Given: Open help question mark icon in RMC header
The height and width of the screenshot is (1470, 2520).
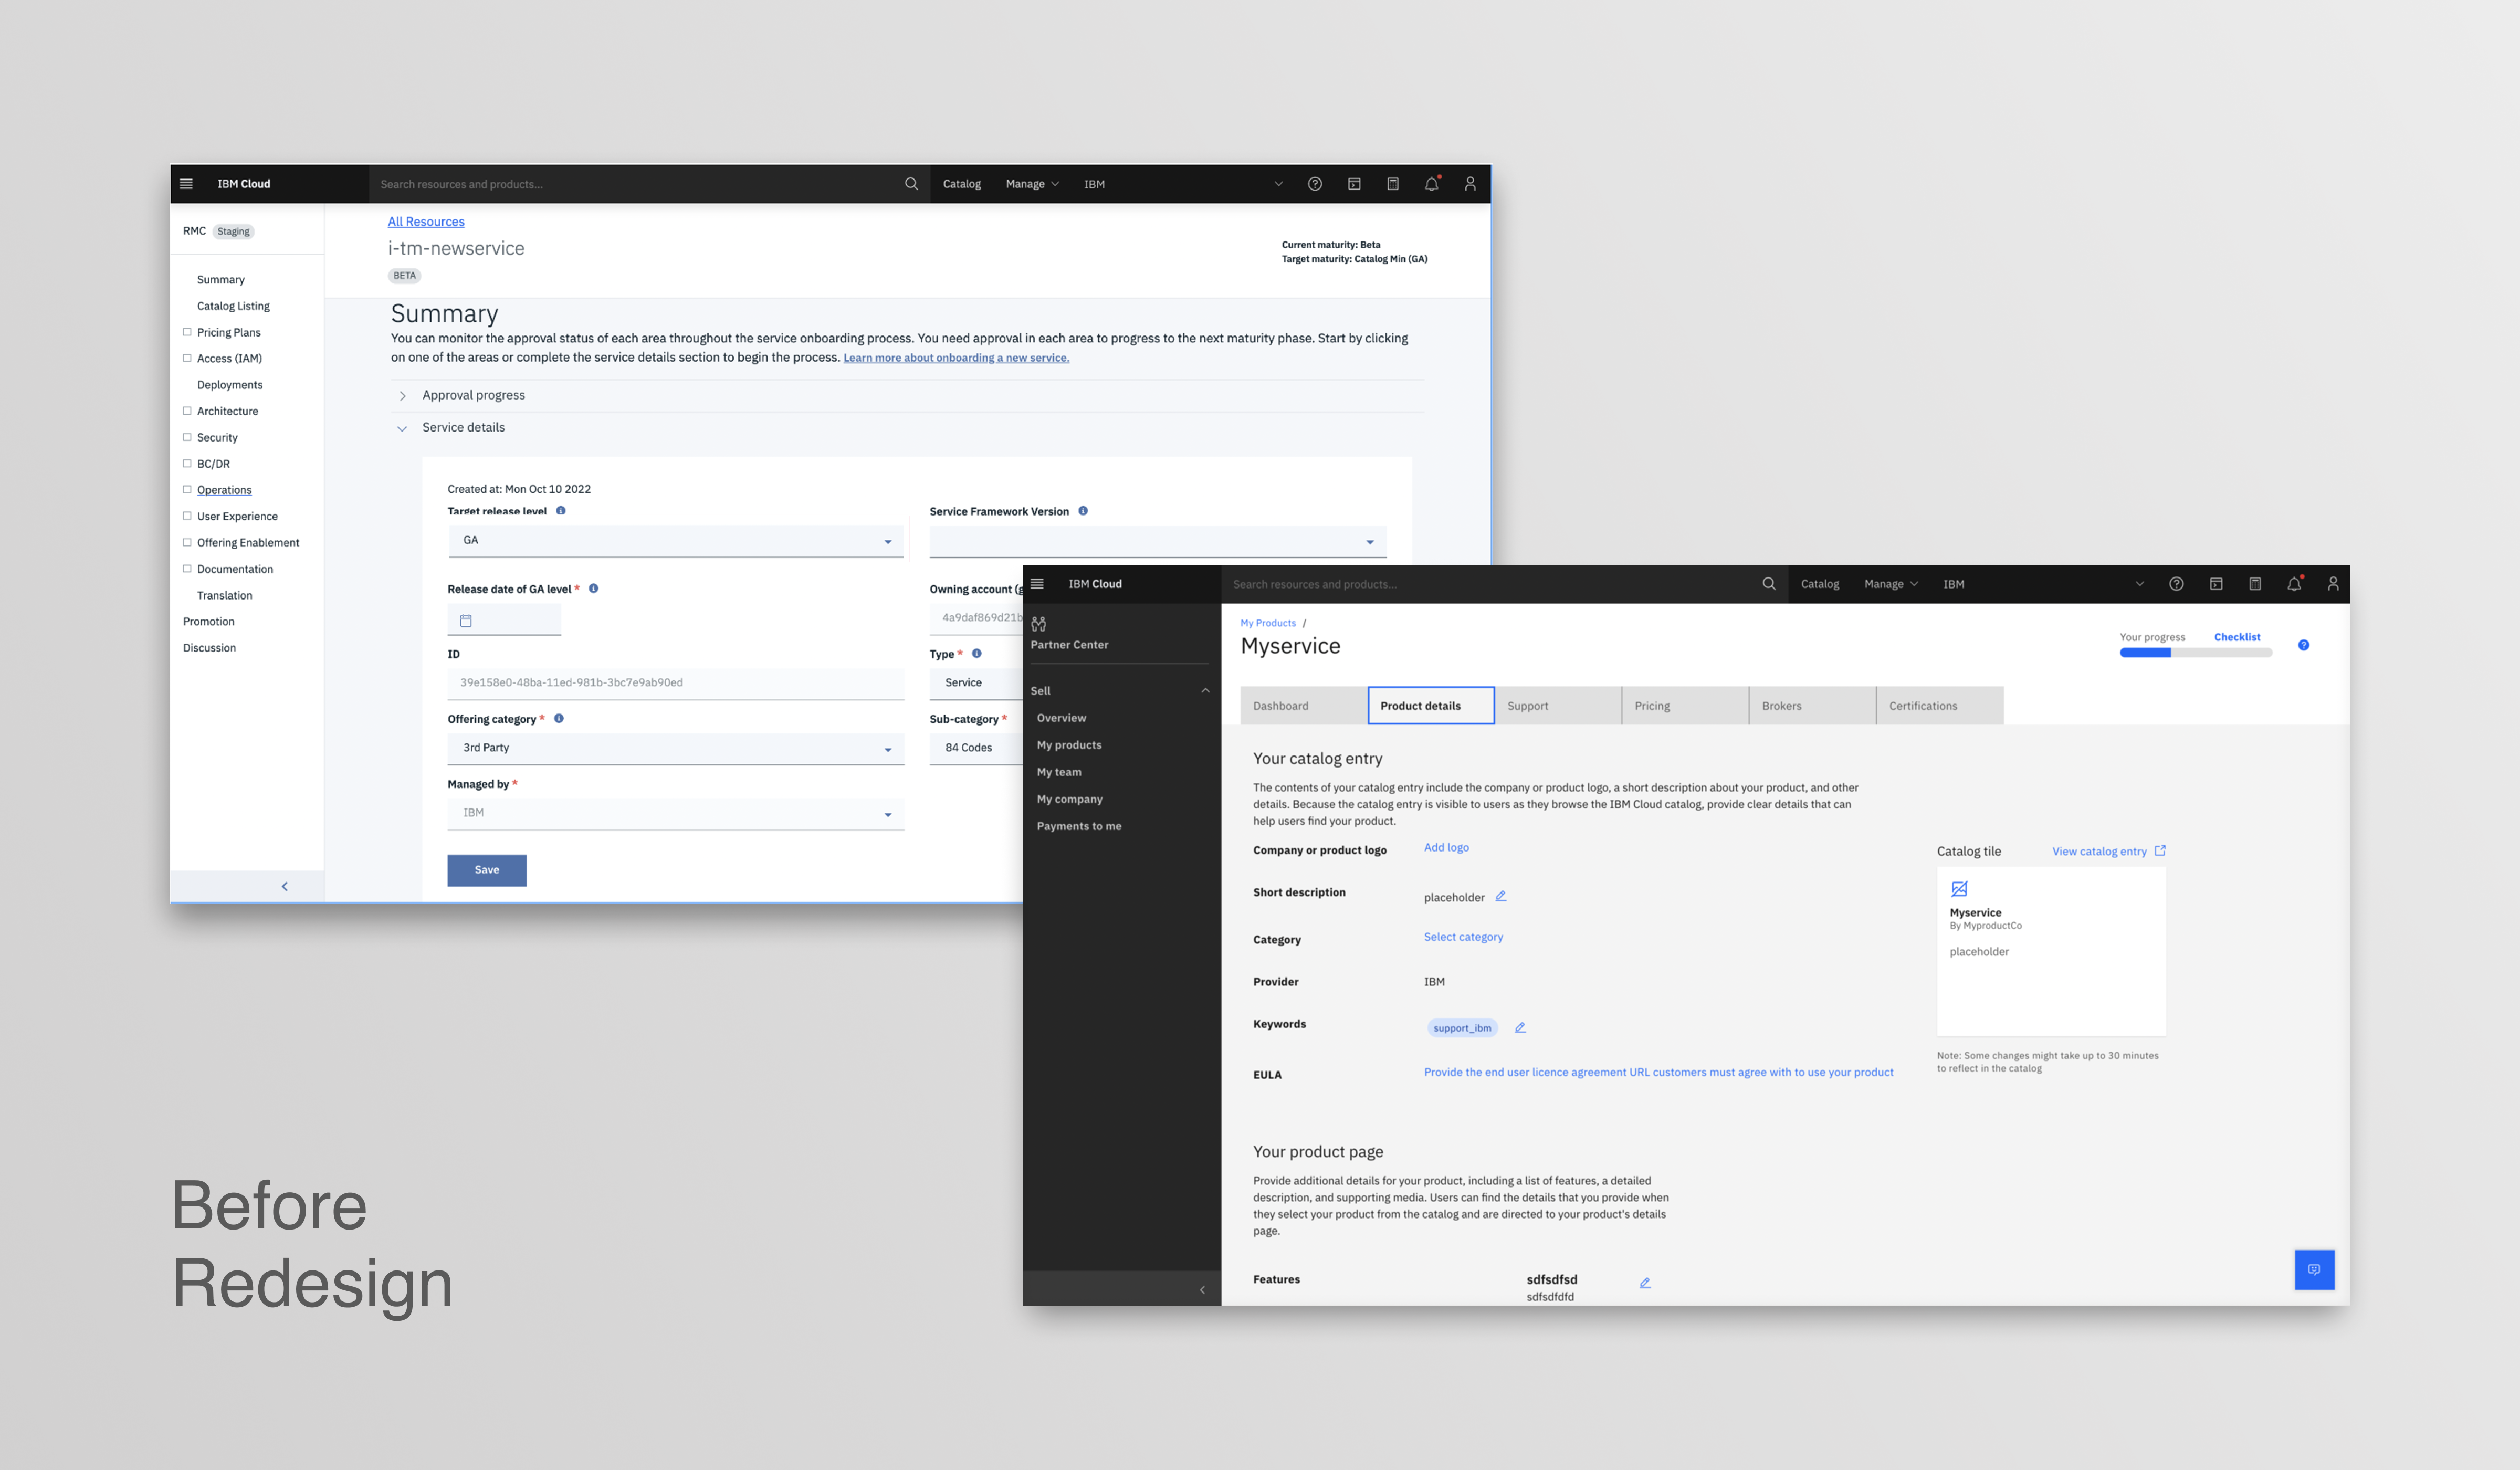Looking at the screenshot, I should point(1315,184).
